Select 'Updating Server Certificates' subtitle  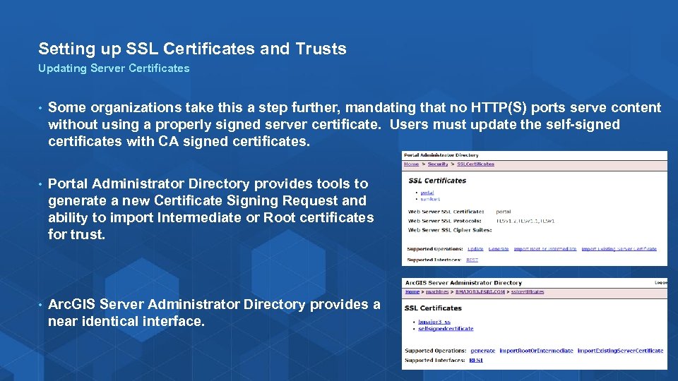[x=114, y=68]
